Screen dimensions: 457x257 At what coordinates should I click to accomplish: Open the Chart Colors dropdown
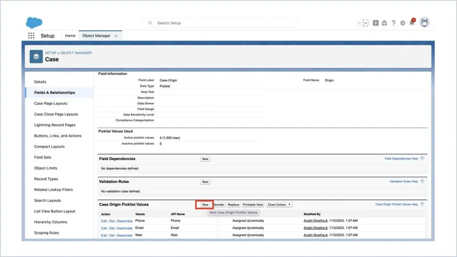[279, 205]
